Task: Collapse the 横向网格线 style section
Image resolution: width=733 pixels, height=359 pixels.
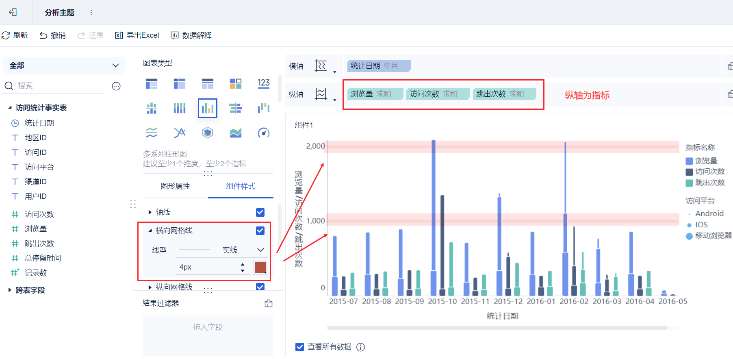Action: click(150, 231)
